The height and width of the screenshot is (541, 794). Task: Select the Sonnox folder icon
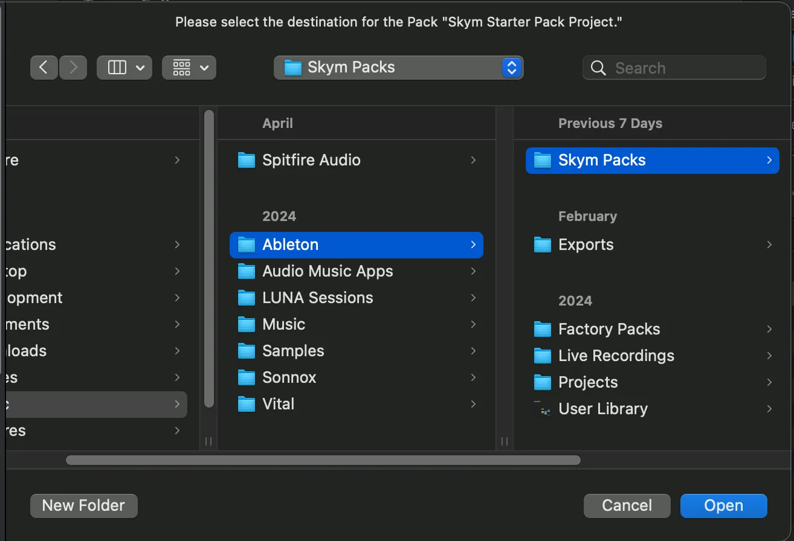tap(247, 377)
